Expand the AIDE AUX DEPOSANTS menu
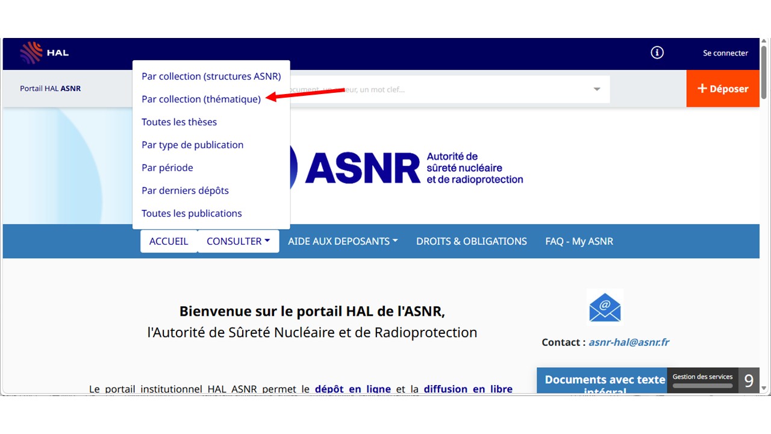771x434 pixels. pyautogui.click(x=343, y=241)
